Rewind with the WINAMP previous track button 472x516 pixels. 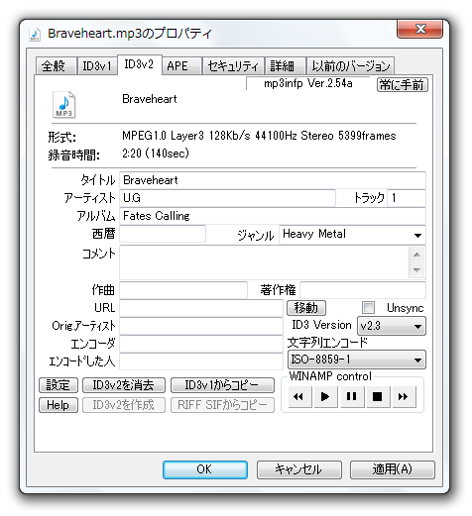[x=298, y=396]
